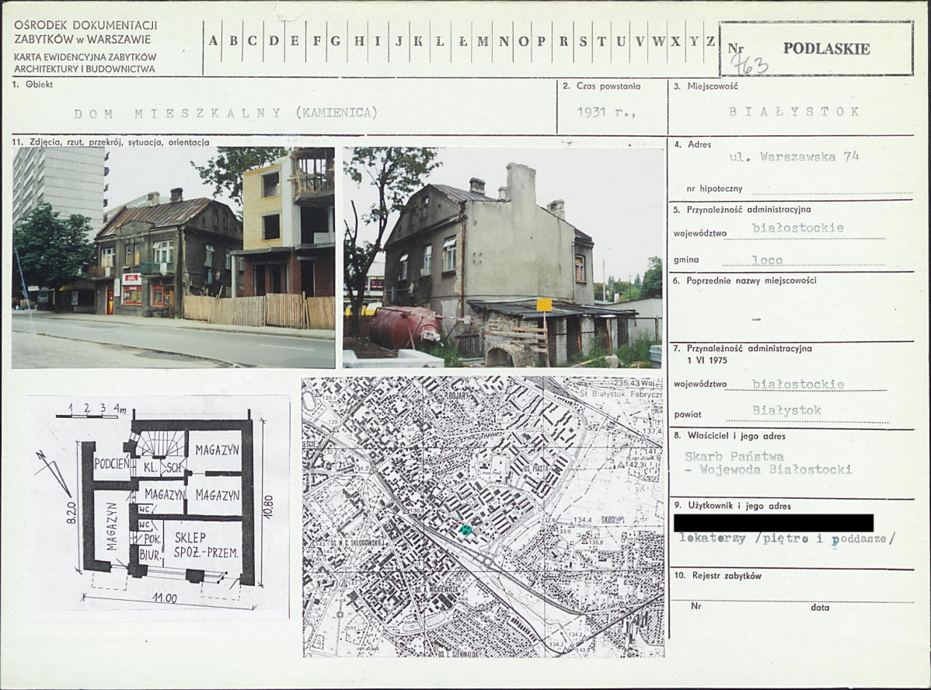Click the PODLASKIE label in the header box
The image size is (931, 690).
point(826,49)
